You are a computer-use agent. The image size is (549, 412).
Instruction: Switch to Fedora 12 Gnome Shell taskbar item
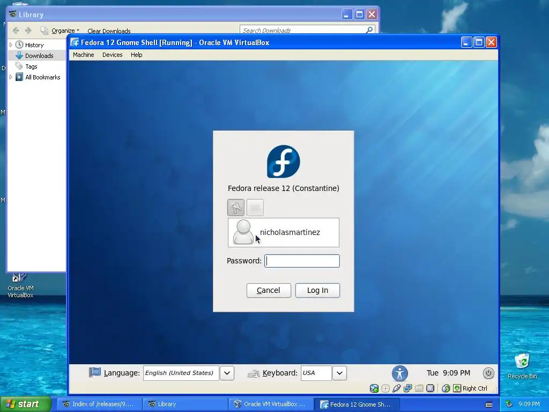pos(357,404)
